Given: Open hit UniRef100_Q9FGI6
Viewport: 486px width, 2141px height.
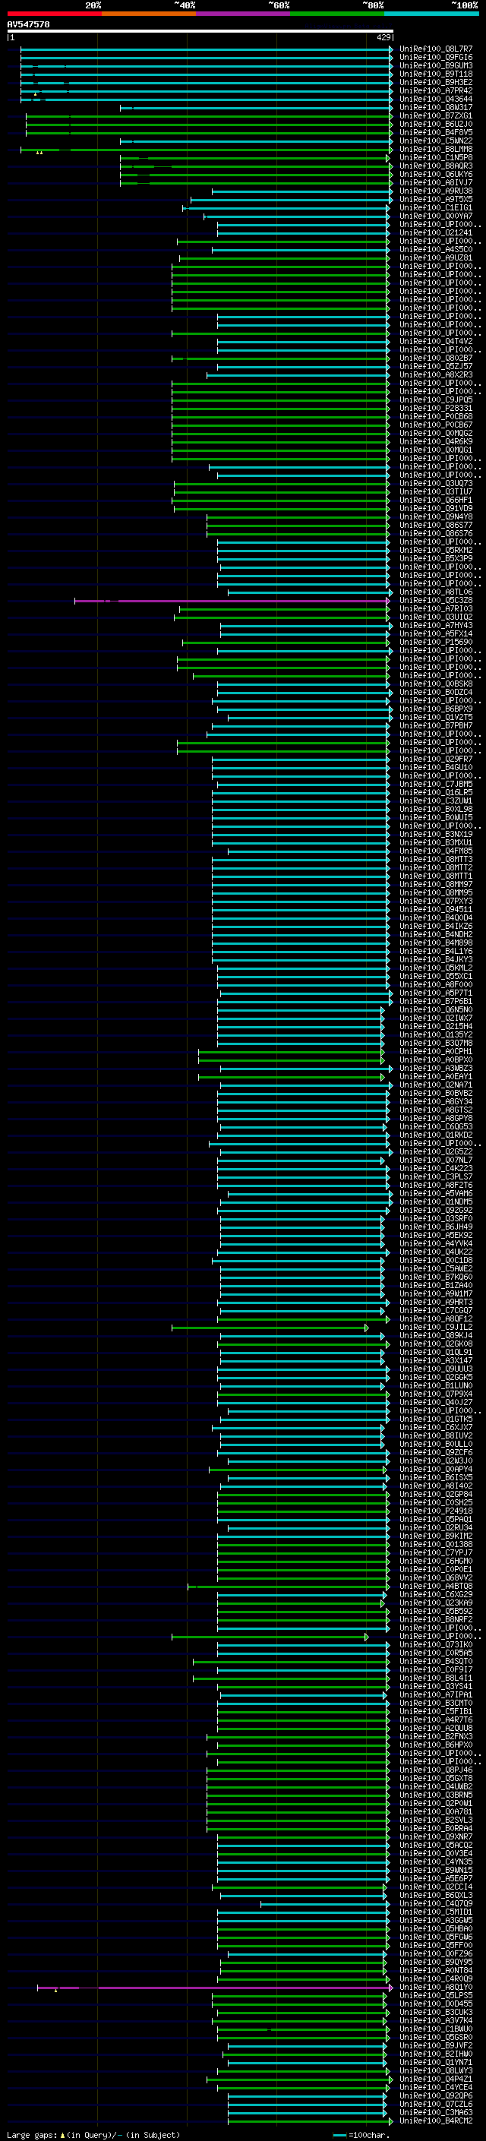Looking at the screenshot, I should click(435, 58).
